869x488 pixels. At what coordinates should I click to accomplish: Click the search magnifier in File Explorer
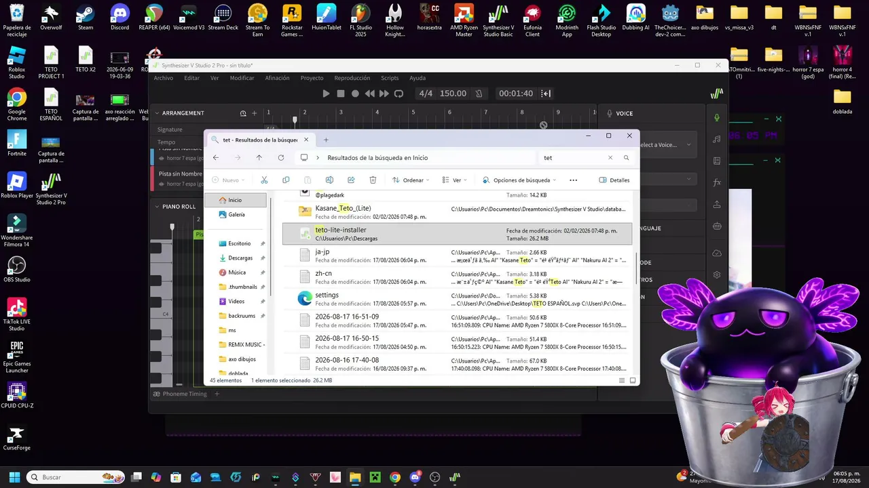[626, 158]
